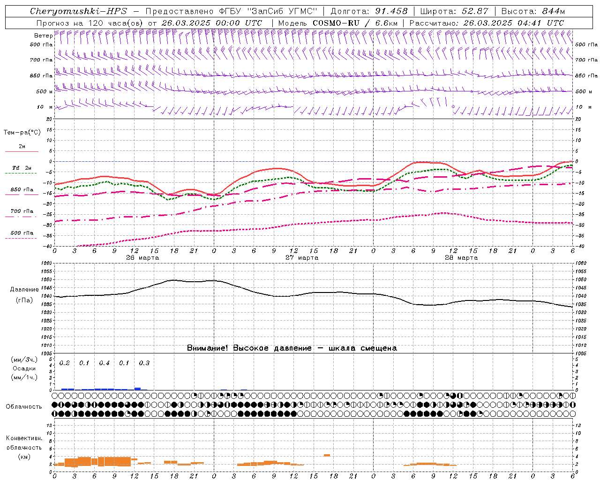Click the date label "28 марта"
Viewport: 600px width, 480px height.
point(461,258)
